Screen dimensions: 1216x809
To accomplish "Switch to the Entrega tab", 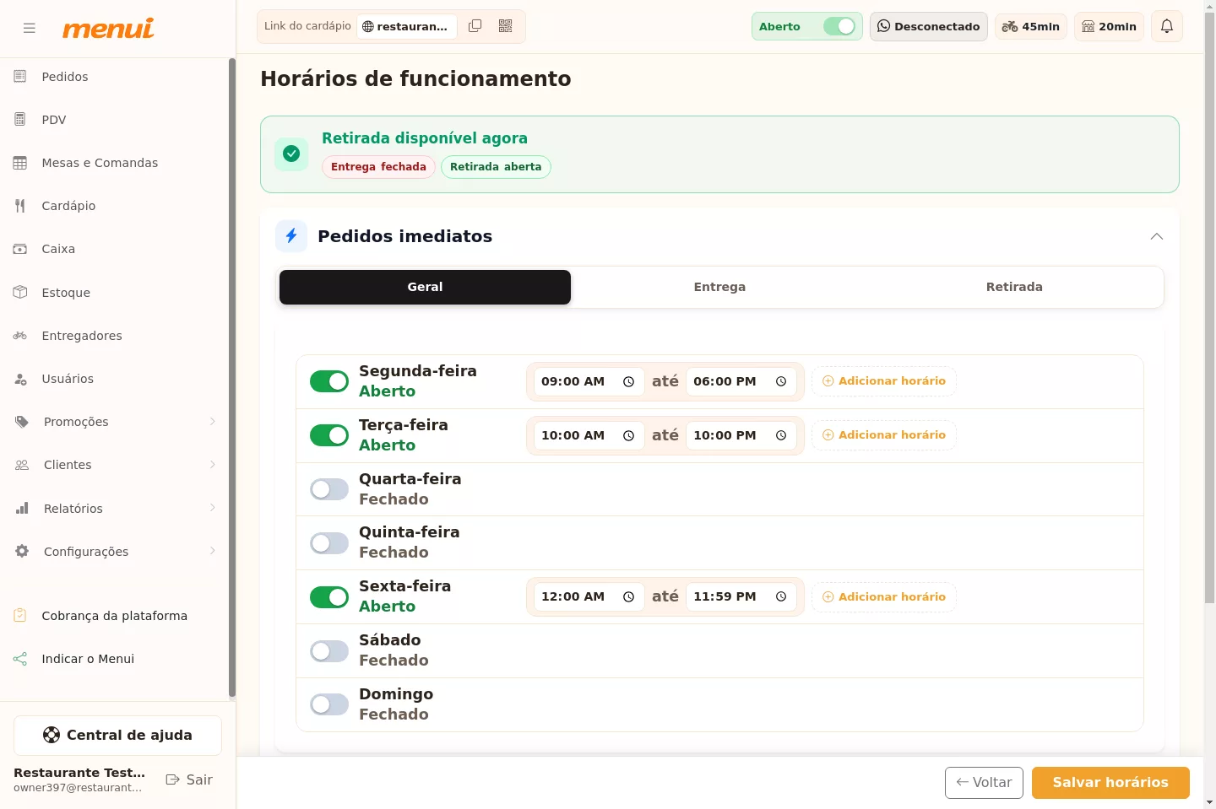I will click(x=719, y=287).
